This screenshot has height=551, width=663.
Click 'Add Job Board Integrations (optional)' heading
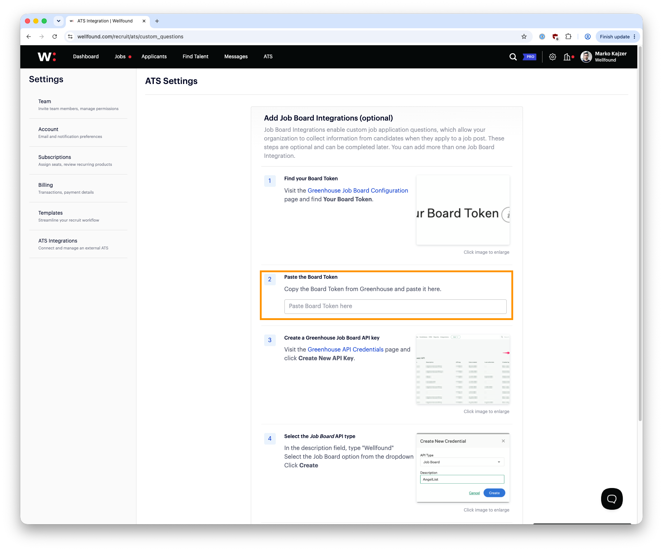tap(328, 118)
